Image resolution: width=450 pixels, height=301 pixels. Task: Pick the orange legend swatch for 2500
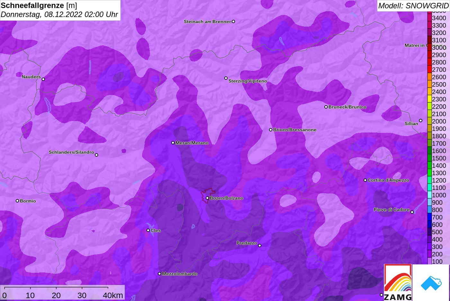[429, 84]
